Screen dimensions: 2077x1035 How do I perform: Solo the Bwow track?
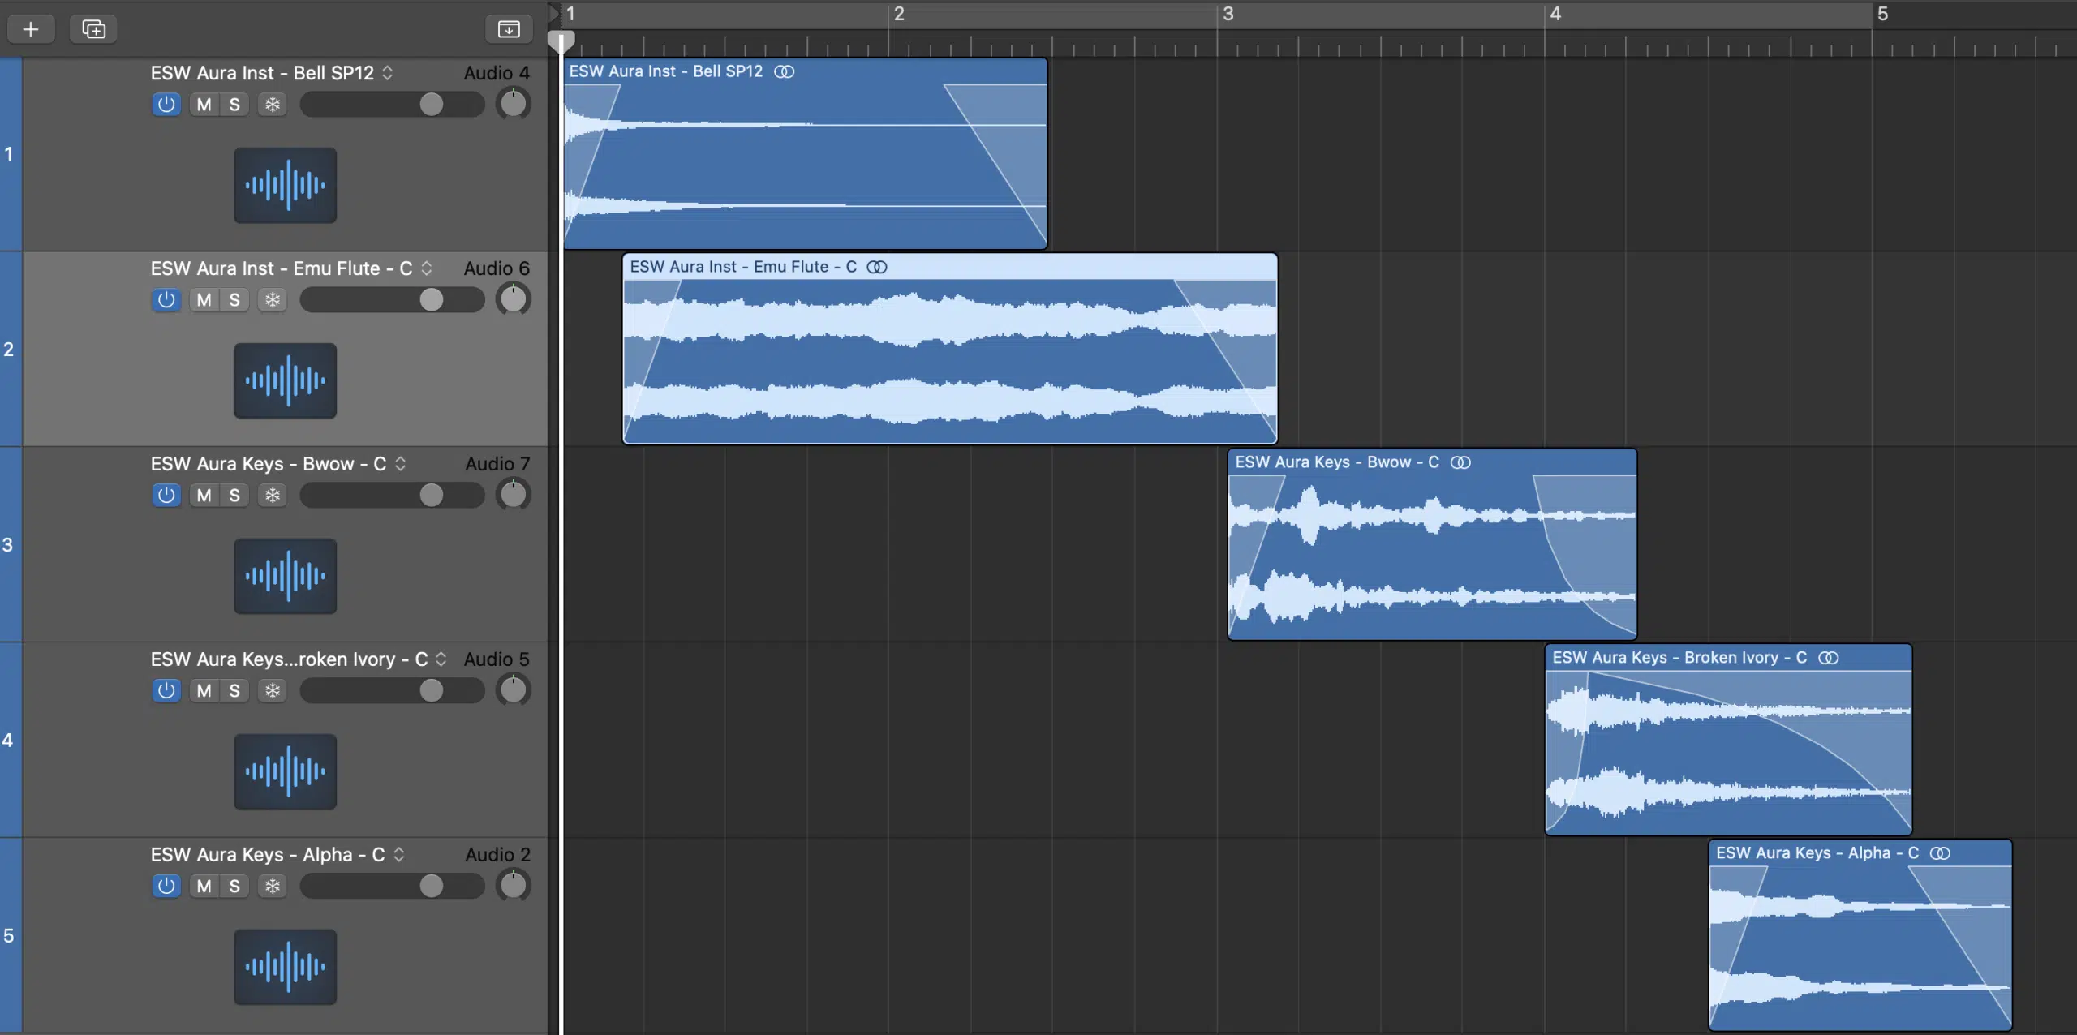234,496
